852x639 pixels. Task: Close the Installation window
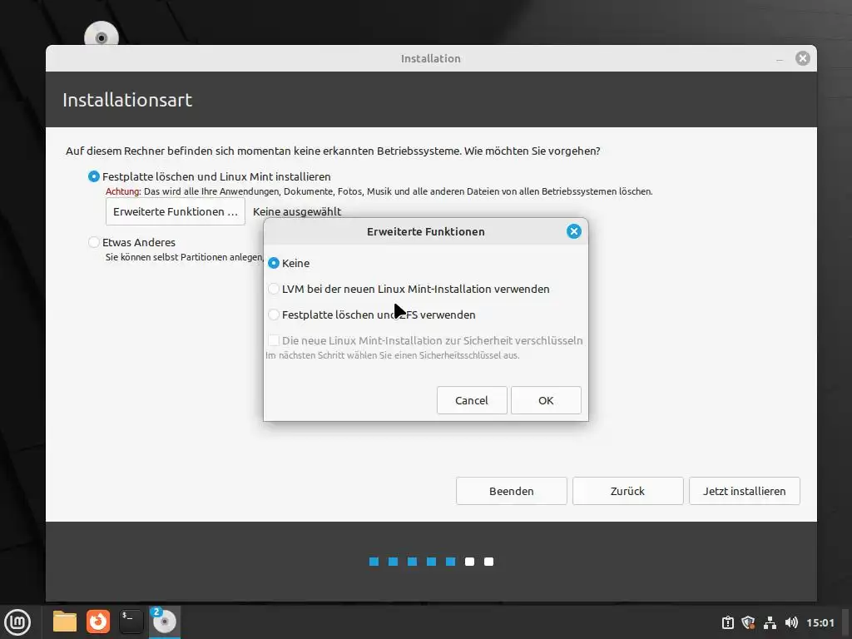[803, 58]
